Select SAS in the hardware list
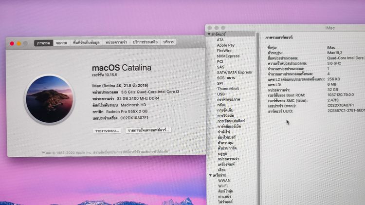Viewport: 365px width, 205px height. (x=220, y=67)
